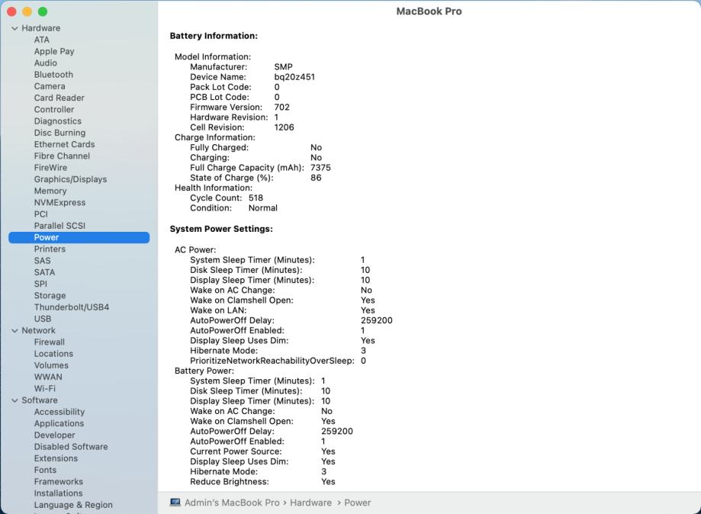701x514 pixels.
Task: Click Power in the path bar
Action: pyautogui.click(x=358, y=503)
